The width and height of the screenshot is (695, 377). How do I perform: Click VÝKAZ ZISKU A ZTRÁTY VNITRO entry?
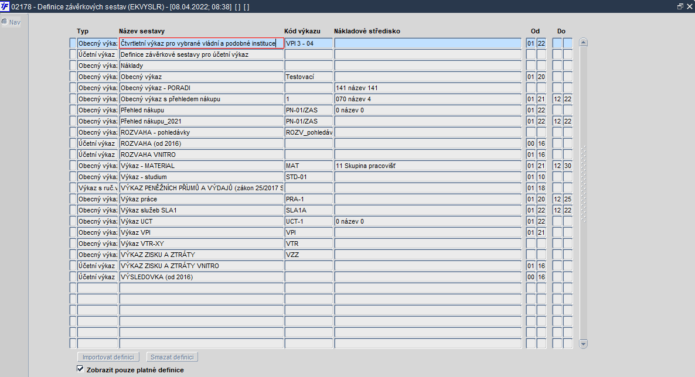point(201,266)
